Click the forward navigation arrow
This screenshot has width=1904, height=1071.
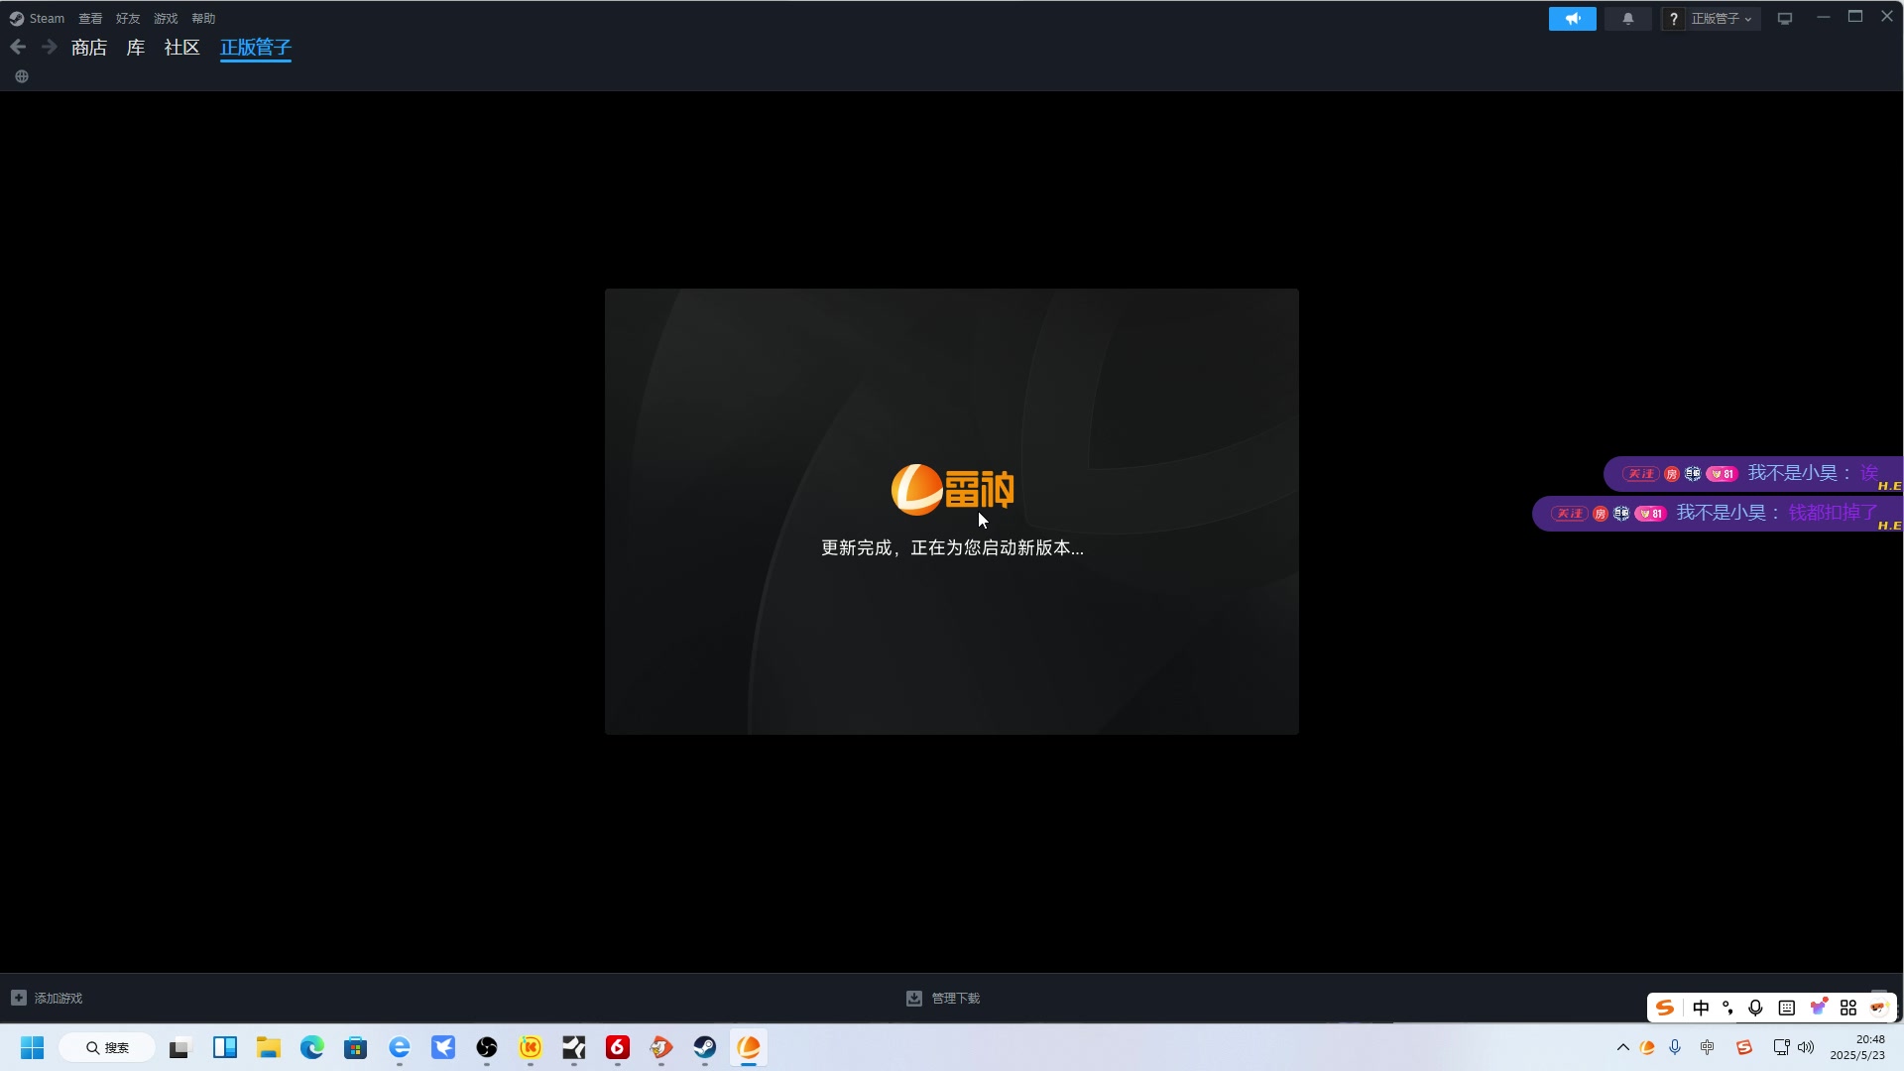coord(49,47)
